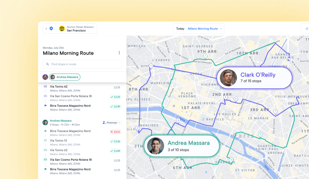
Task: Click the home icon beside Birra Toscana Magazzino Nord
Action: click(x=45, y=131)
